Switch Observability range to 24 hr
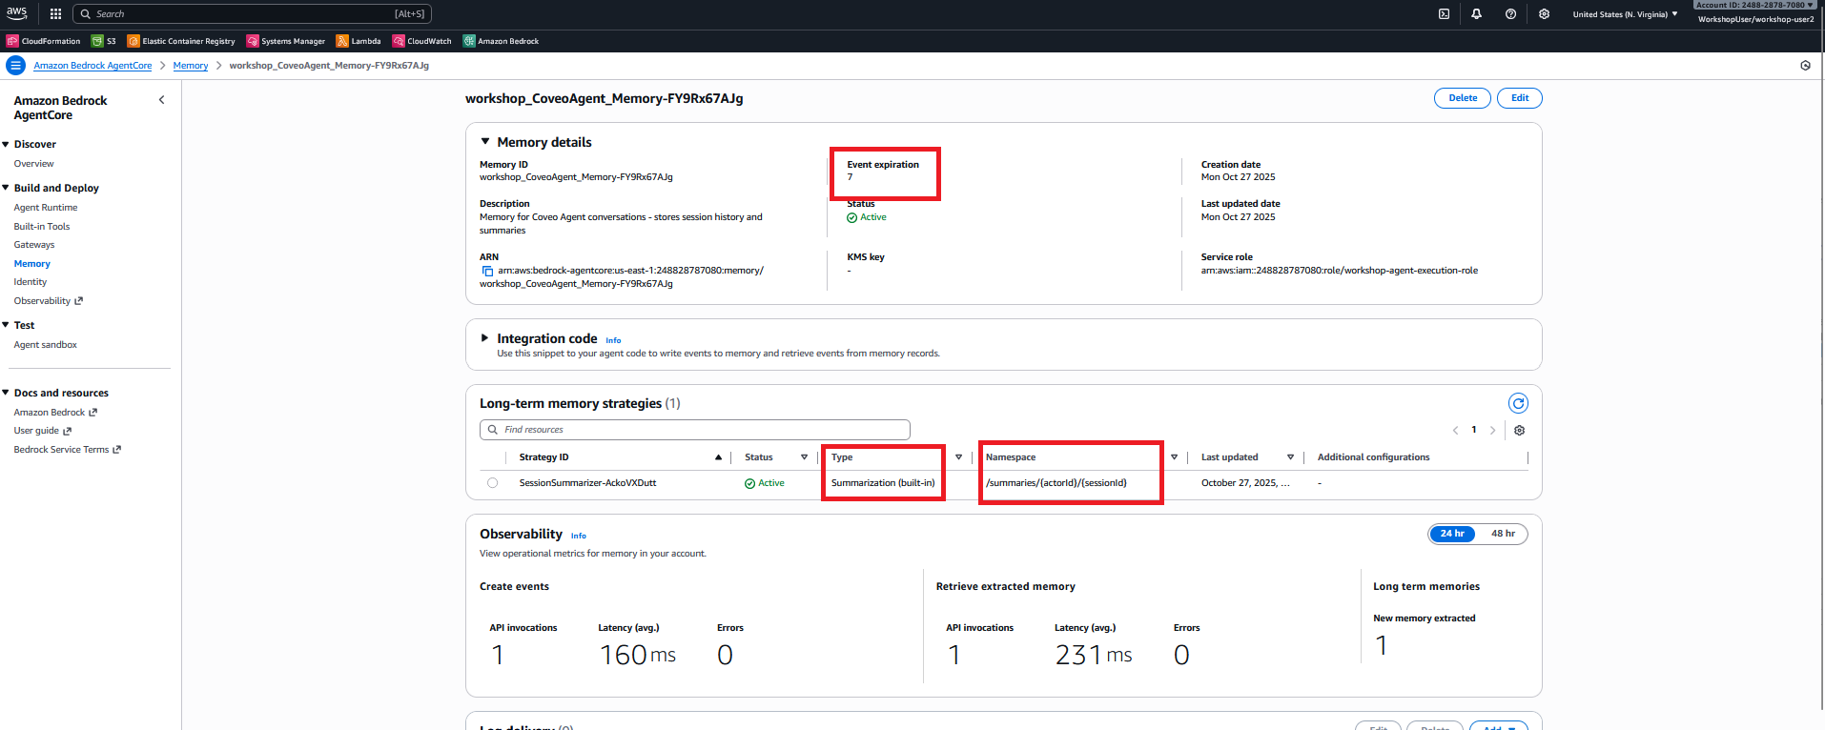 tap(1452, 534)
